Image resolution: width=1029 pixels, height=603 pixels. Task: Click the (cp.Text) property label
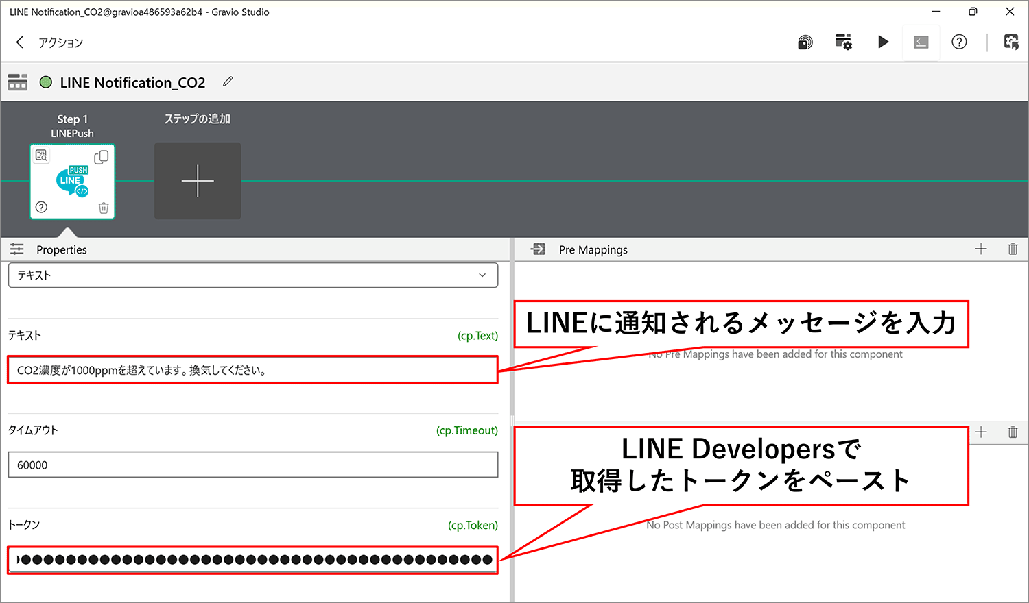point(477,336)
